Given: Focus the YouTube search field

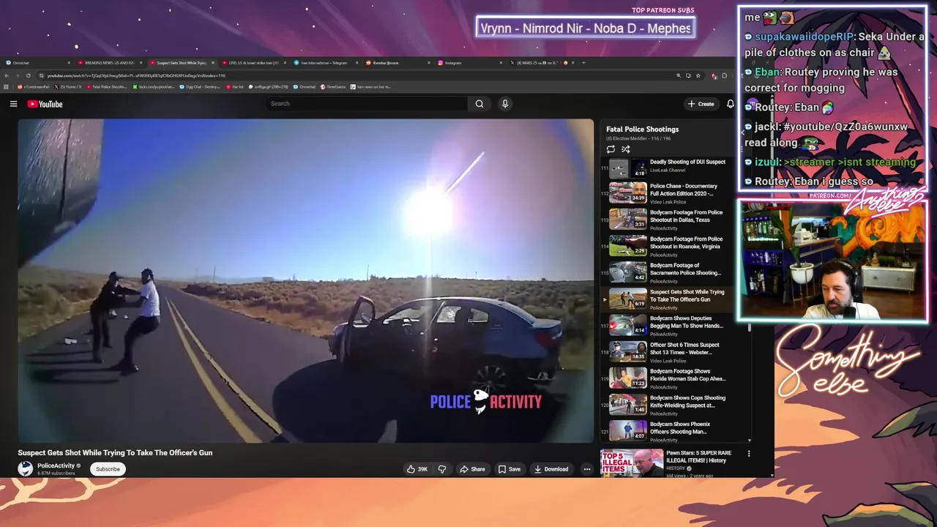Looking at the screenshot, I should pos(367,104).
